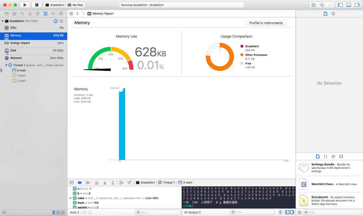Viewport: 363px width, 216px height.
Task: Switch to the version editor
Action: (330, 5)
